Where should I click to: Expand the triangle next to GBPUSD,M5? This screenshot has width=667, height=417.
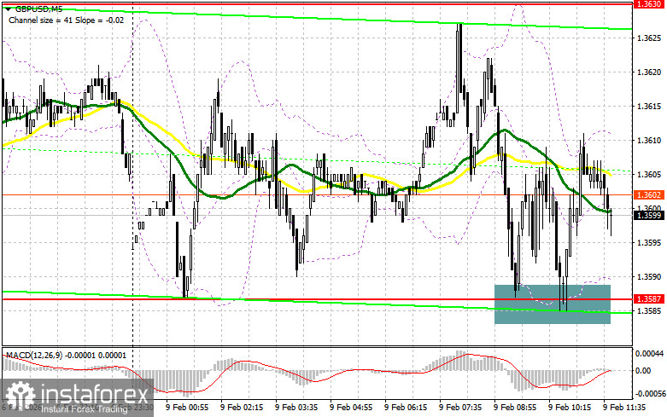tap(9, 9)
